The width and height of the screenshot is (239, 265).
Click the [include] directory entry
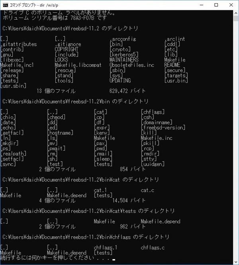point(67,55)
